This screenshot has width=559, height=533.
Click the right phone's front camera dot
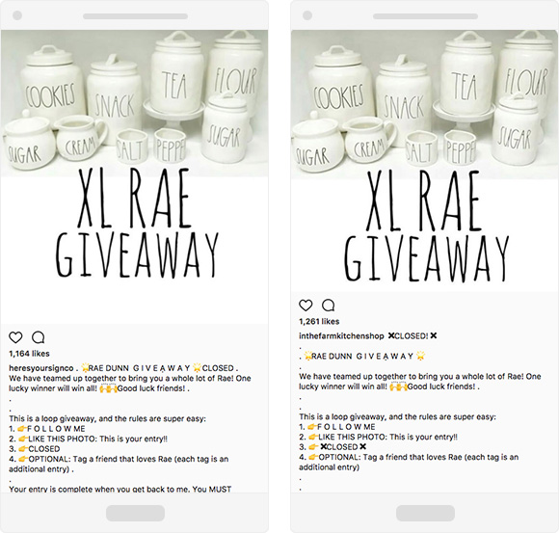[307, 15]
